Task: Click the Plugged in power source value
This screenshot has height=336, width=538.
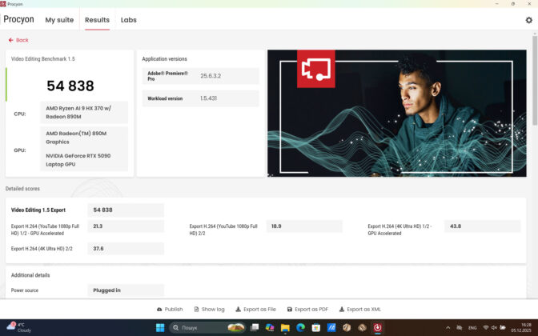Action: pyautogui.click(x=126, y=290)
